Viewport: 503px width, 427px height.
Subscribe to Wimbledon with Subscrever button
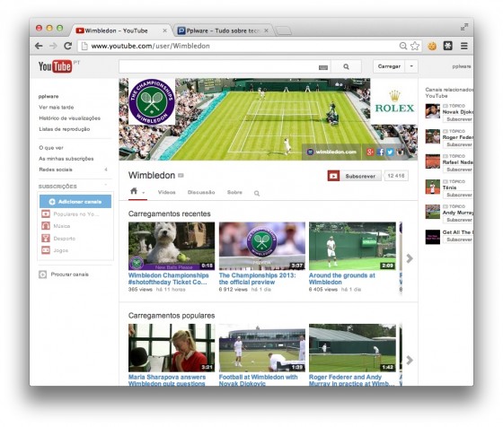coord(355,176)
